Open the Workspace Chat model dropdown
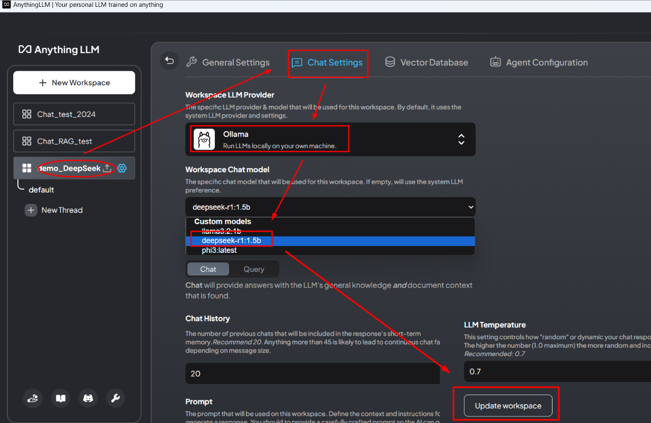This screenshot has height=423, width=651. [x=330, y=208]
